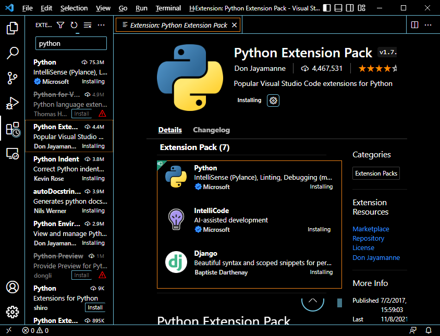Open Don Jayamanne resource link
440x336 pixels.
point(376,257)
